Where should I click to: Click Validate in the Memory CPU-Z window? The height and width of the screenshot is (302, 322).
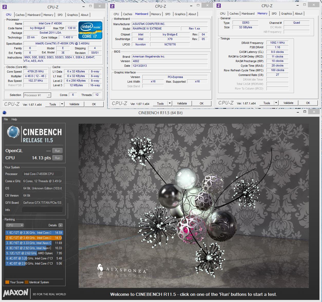tap(288, 103)
